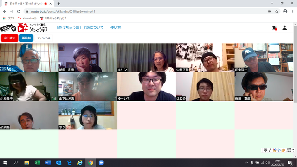Click the microphone tray icon
Screen dimensions: 297x167
click(x=252, y=163)
